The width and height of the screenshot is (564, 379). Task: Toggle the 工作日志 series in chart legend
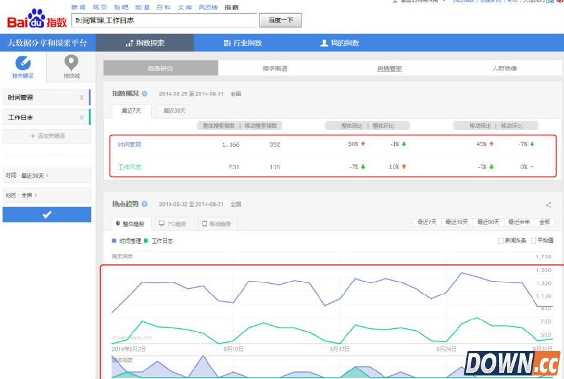point(162,241)
